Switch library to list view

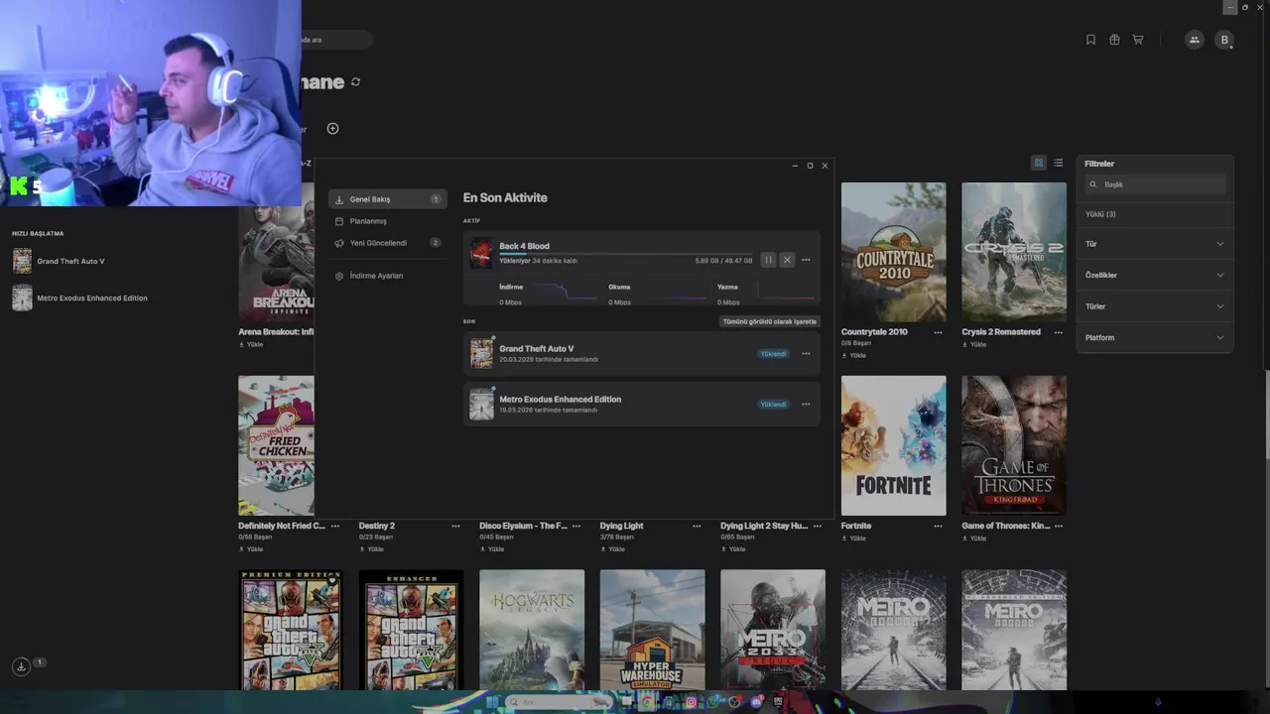pyautogui.click(x=1059, y=163)
